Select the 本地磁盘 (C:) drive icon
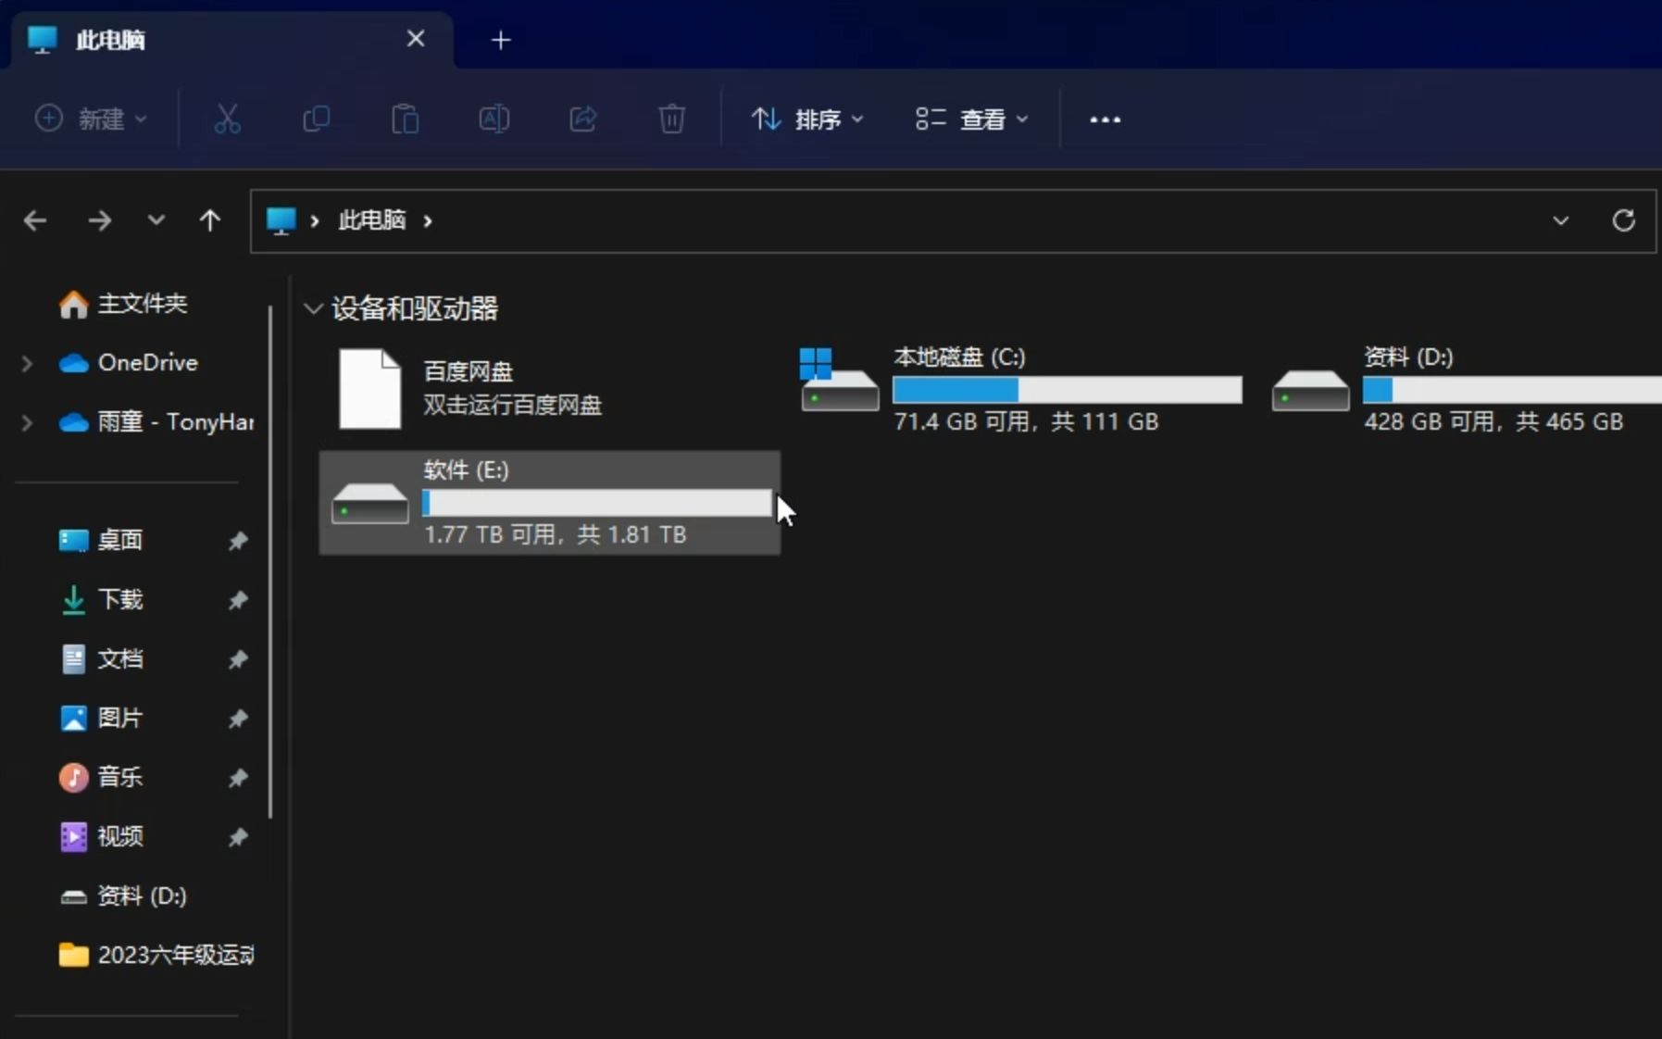Image resolution: width=1662 pixels, height=1039 pixels. pos(839,380)
